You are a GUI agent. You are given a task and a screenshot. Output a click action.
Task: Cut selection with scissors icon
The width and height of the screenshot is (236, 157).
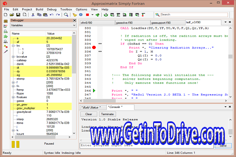[33, 15]
